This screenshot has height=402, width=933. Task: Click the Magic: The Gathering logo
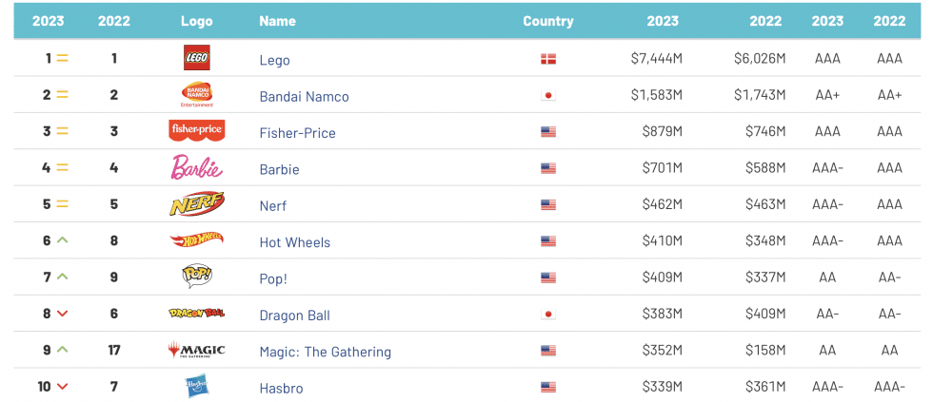point(197,350)
